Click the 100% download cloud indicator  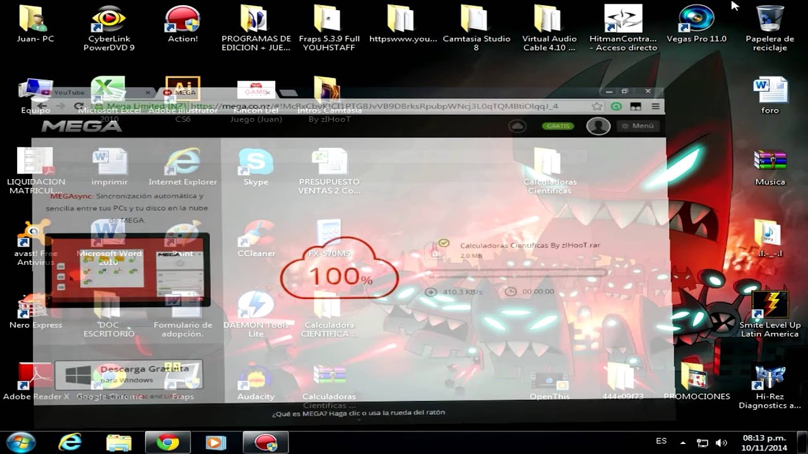point(340,268)
